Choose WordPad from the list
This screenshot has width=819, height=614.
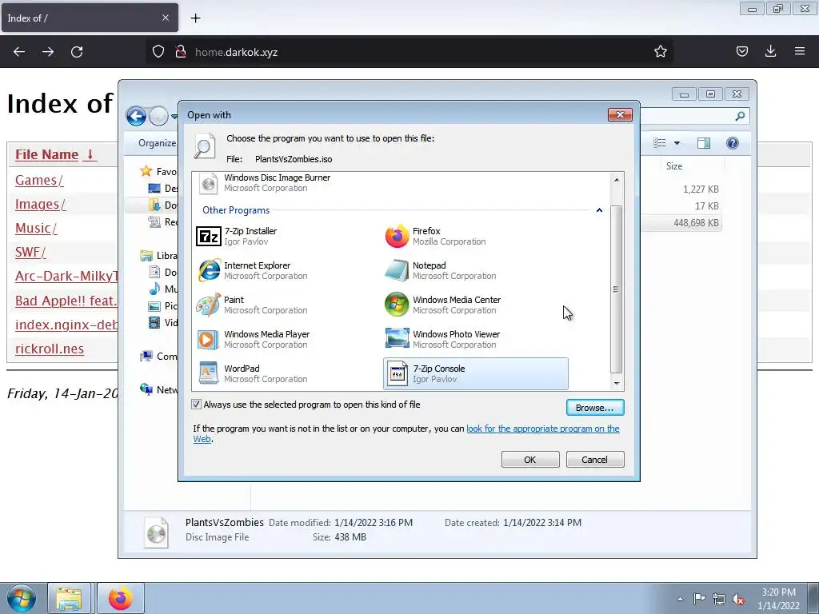click(287, 374)
